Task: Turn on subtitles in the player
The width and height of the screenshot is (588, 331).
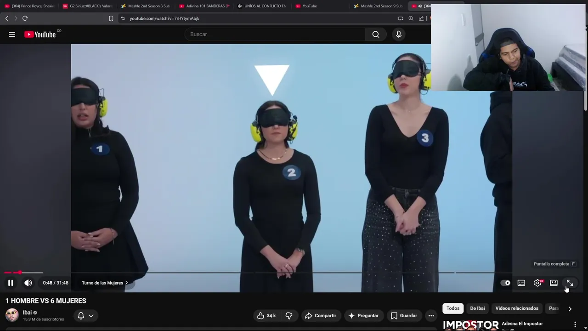Action: [x=521, y=283]
